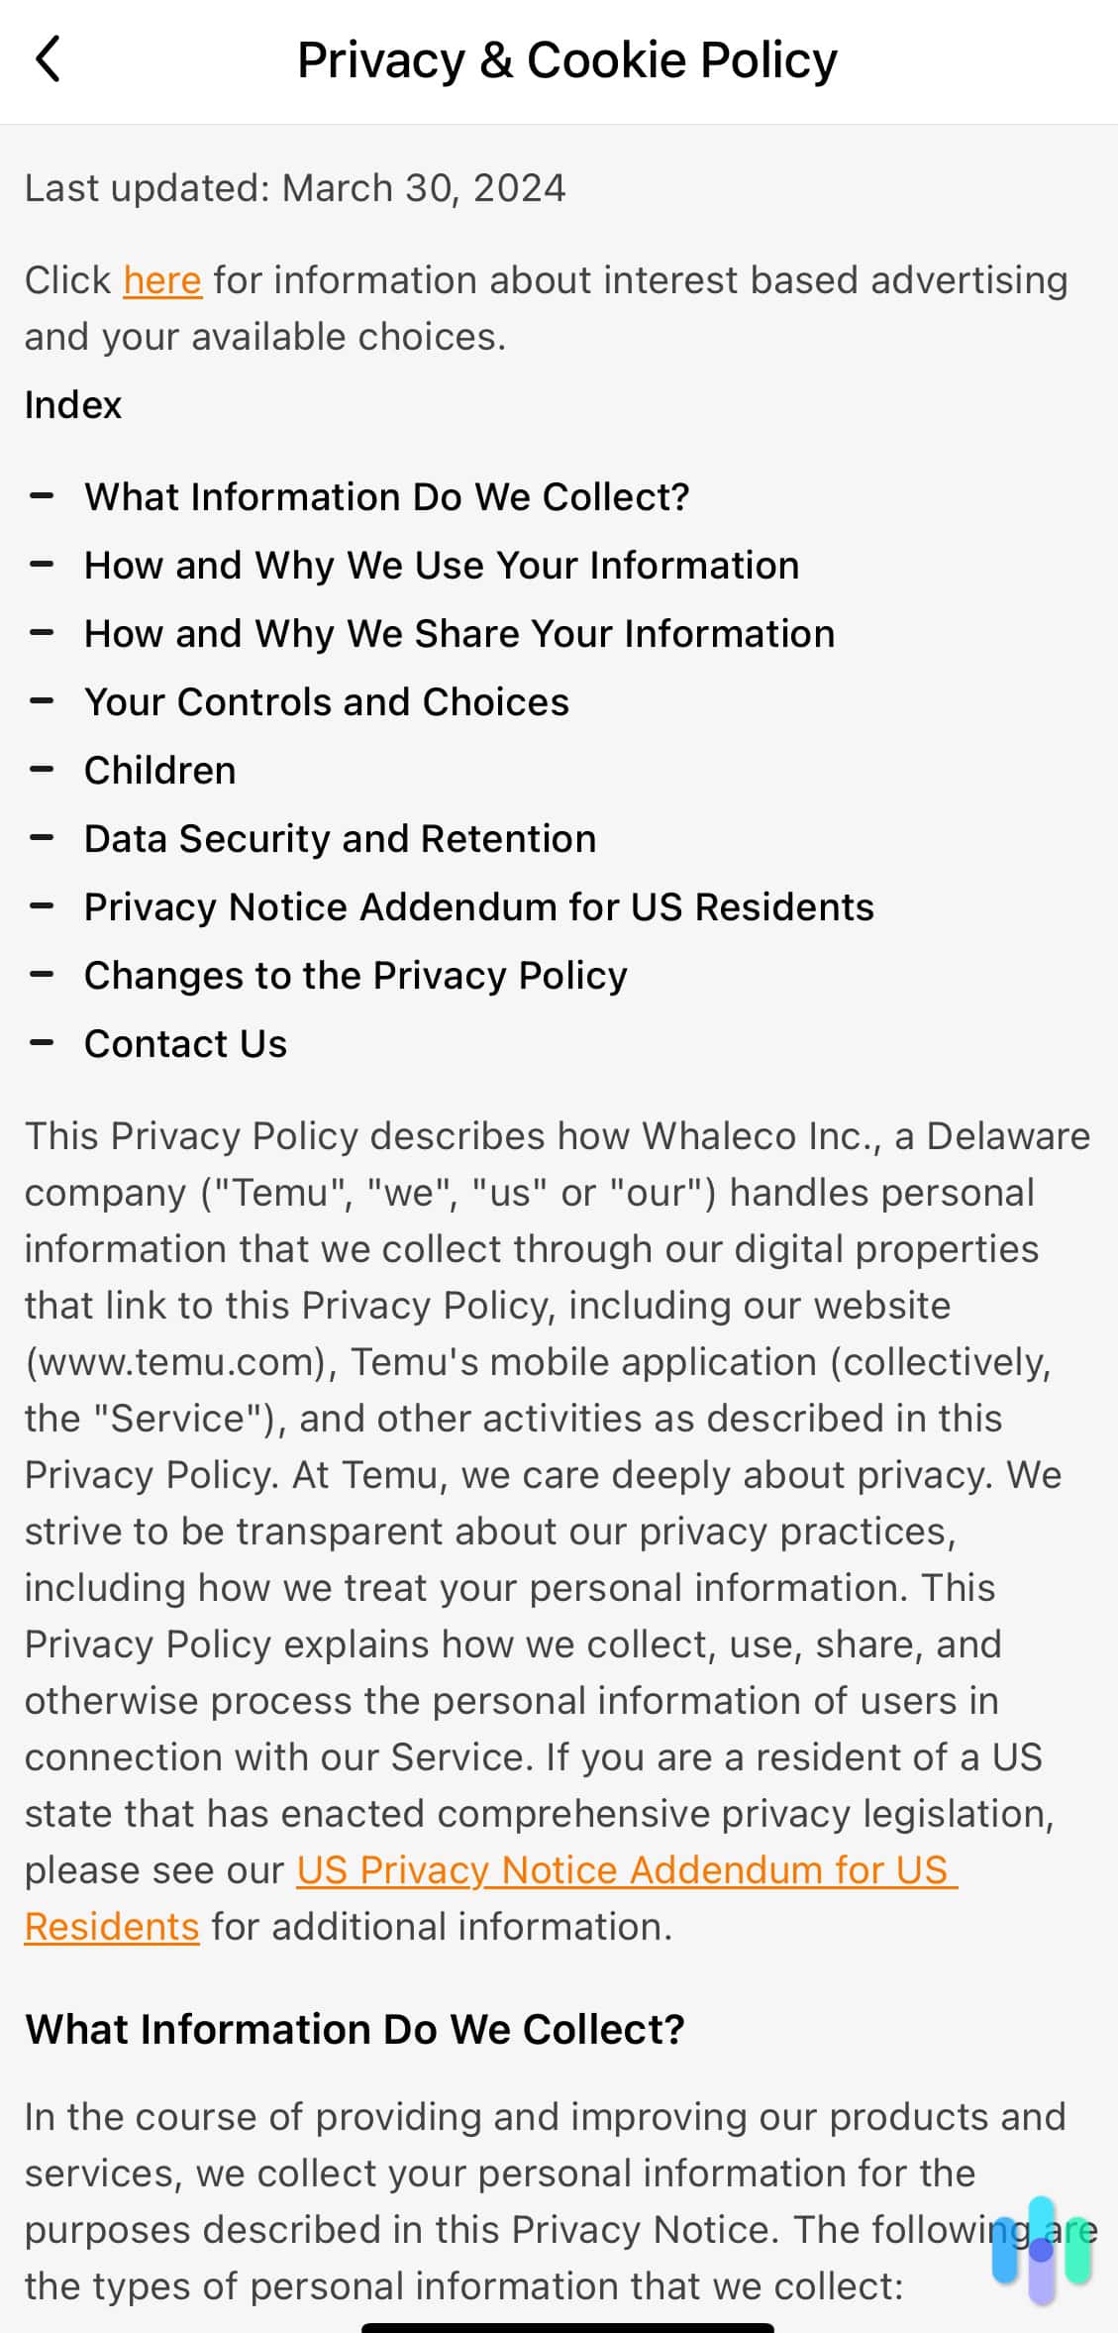Image resolution: width=1118 pixels, height=2333 pixels.
Task: Select "Changes to the Privacy Policy" entry
Action: [355, 975]
